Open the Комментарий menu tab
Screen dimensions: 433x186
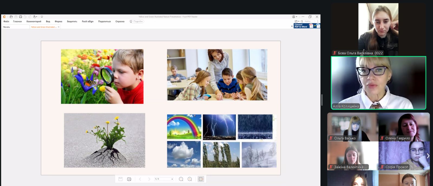tap(34, 22)
